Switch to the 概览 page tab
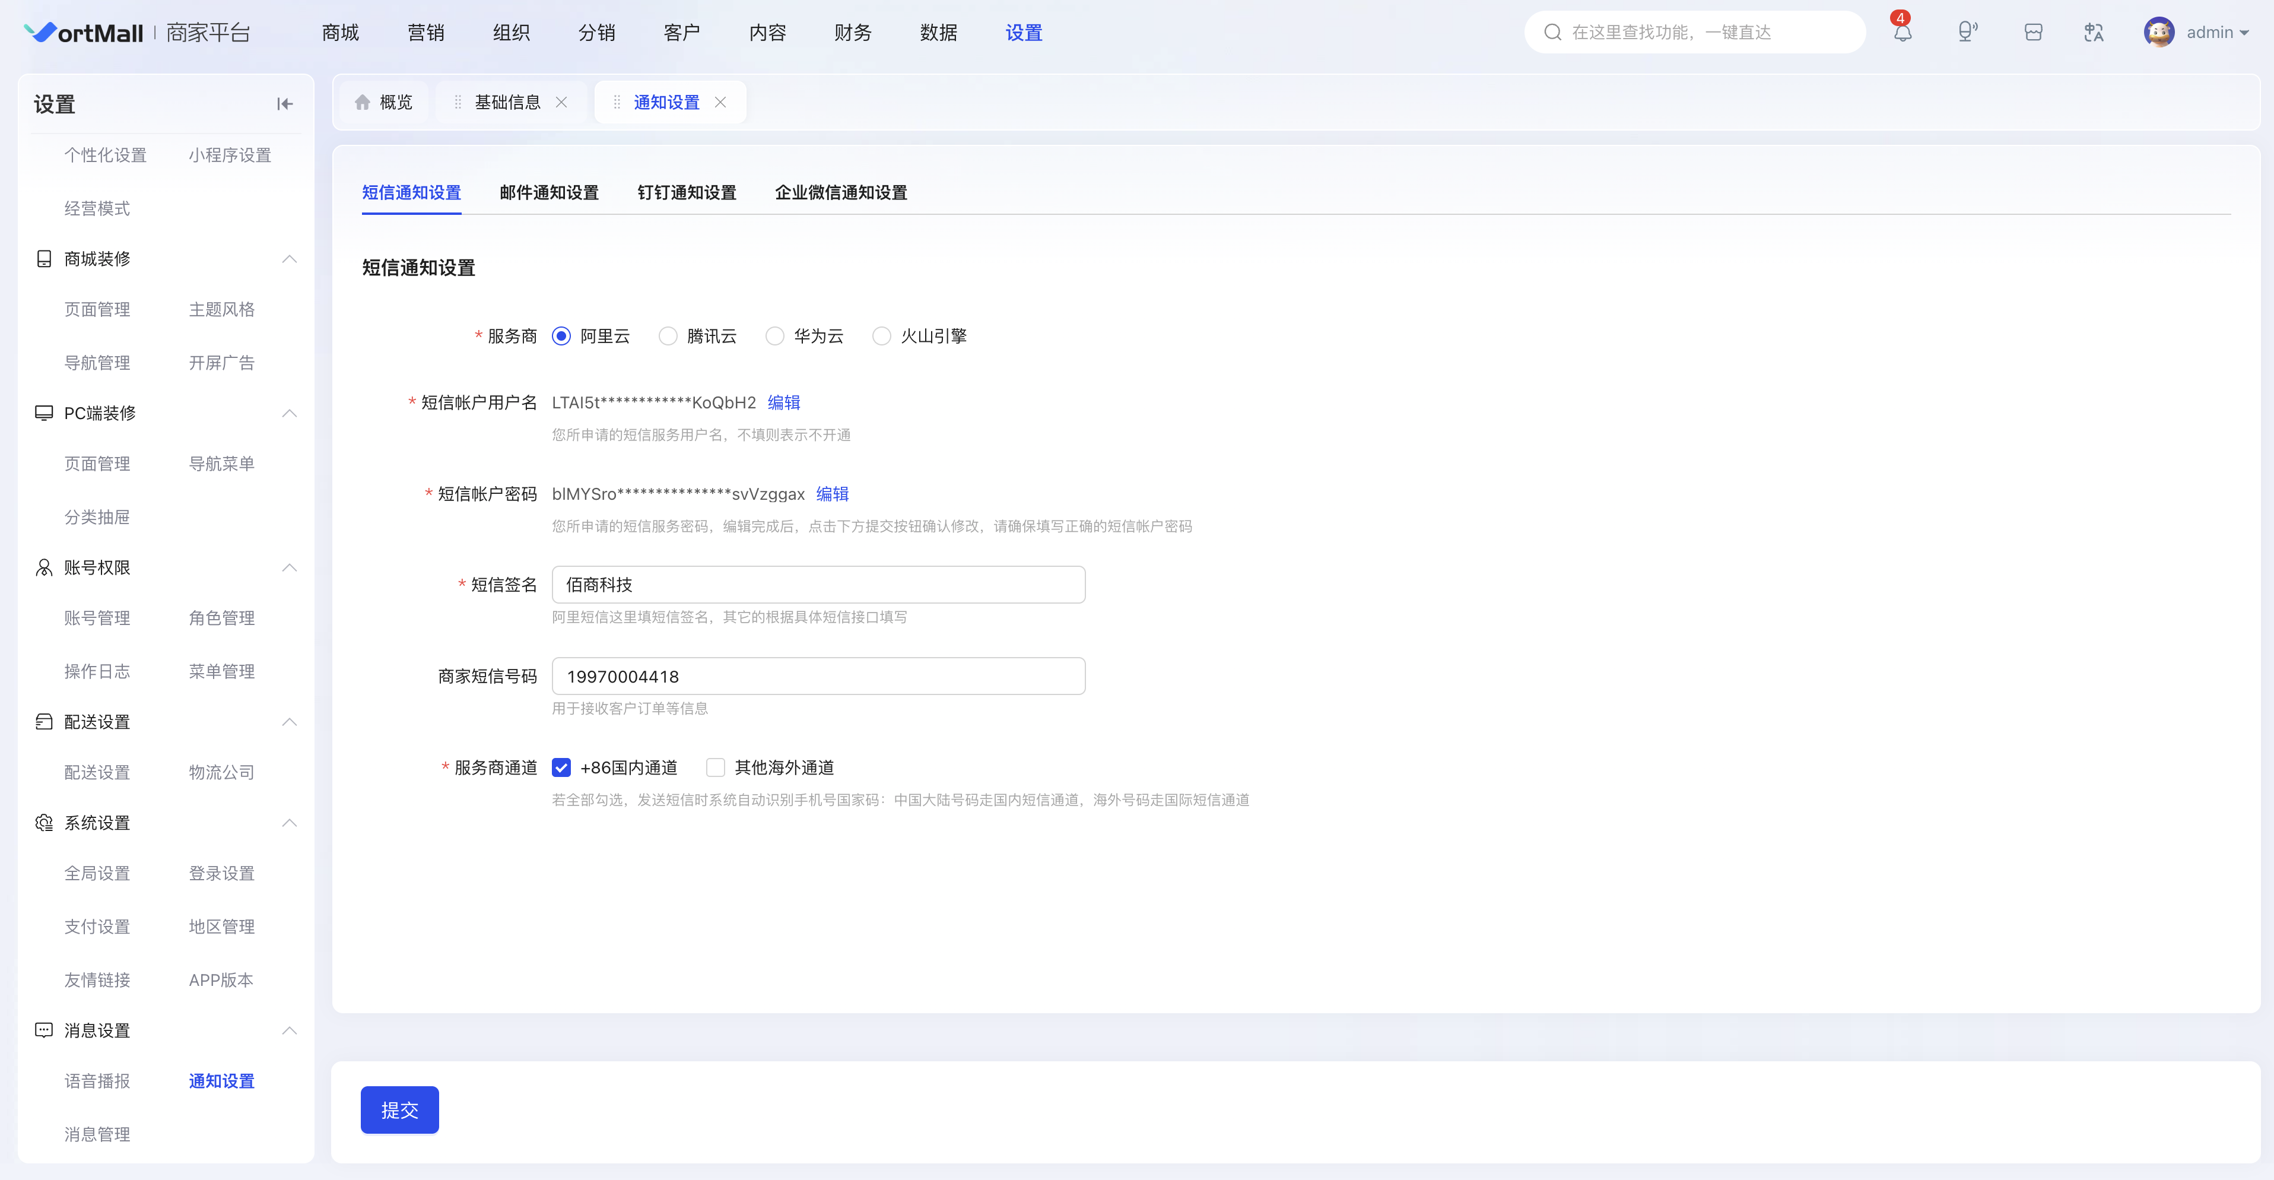The image size is (2274, 1180). pos(384,103)
